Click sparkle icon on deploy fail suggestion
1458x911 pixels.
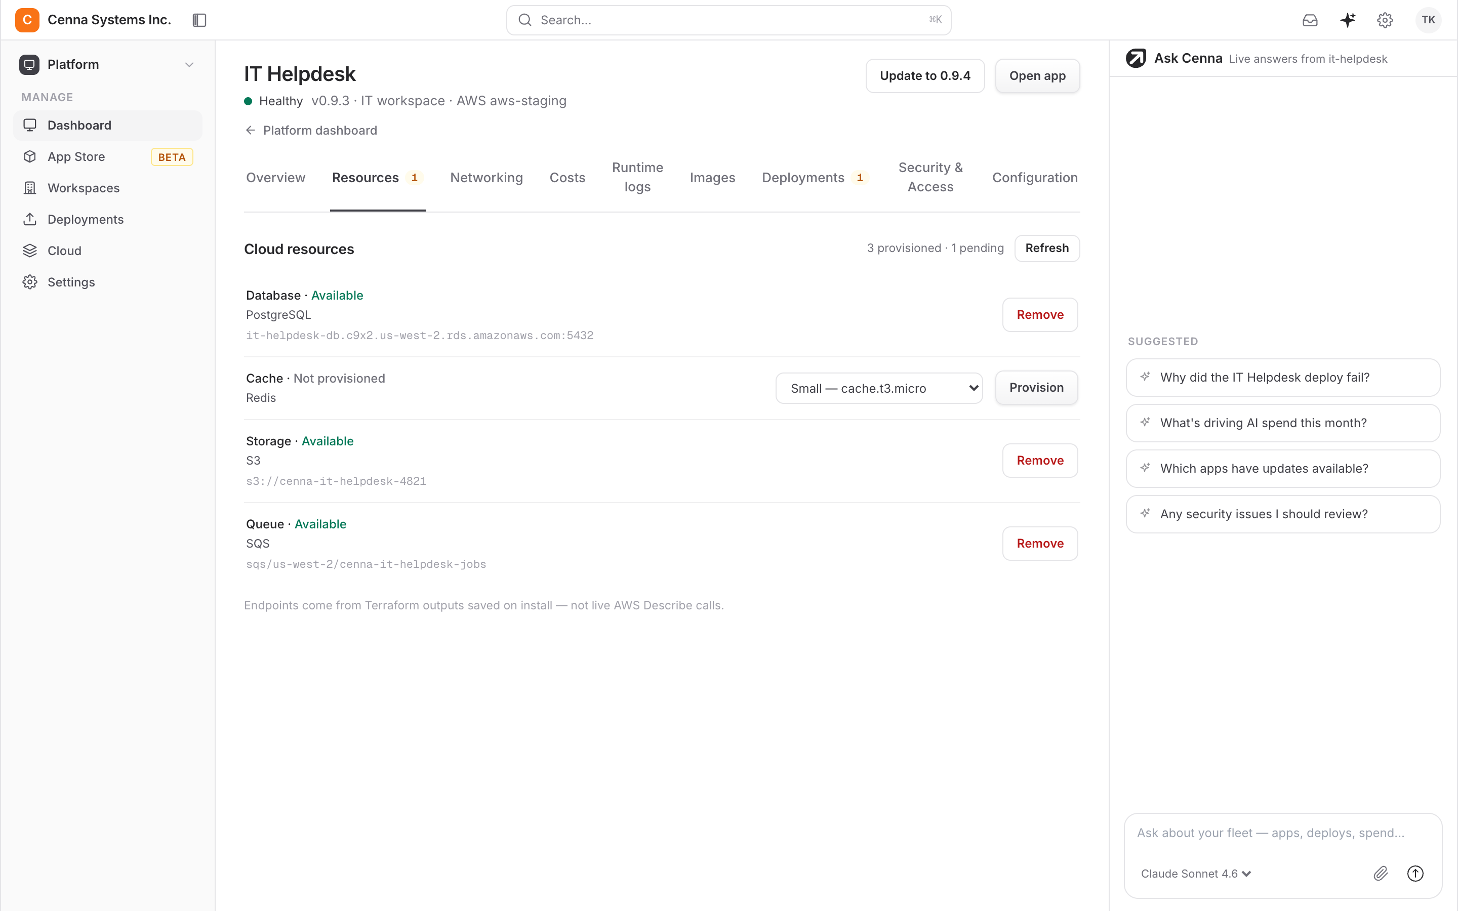click(x=1145, y=377)
